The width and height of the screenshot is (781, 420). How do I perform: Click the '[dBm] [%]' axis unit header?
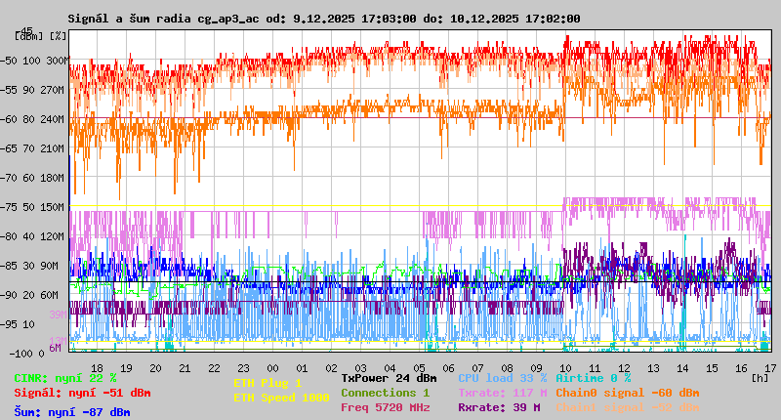point(41,36)
